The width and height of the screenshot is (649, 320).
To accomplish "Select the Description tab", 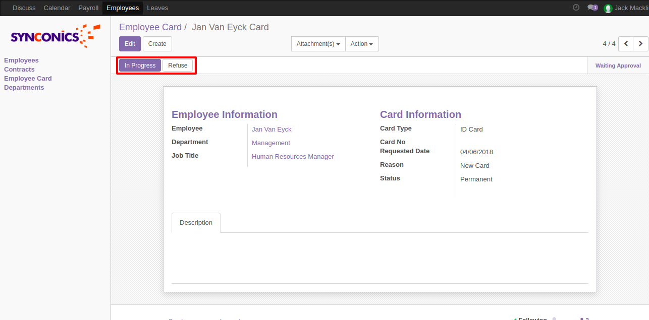I will click(196, 222).
